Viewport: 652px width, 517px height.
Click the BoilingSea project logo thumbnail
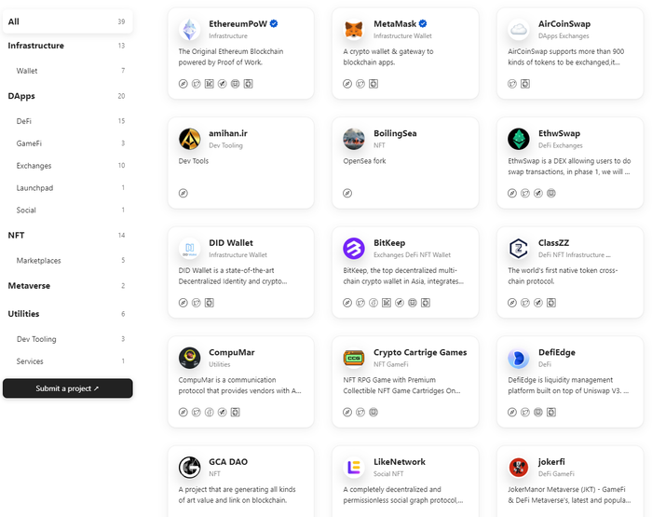pos(354,139)
